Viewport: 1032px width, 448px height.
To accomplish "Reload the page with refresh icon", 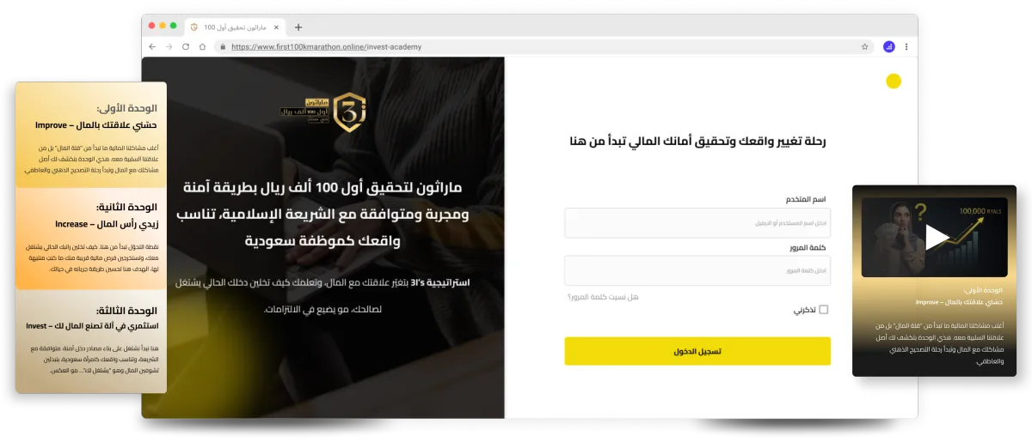I will (x=186, y=46).
